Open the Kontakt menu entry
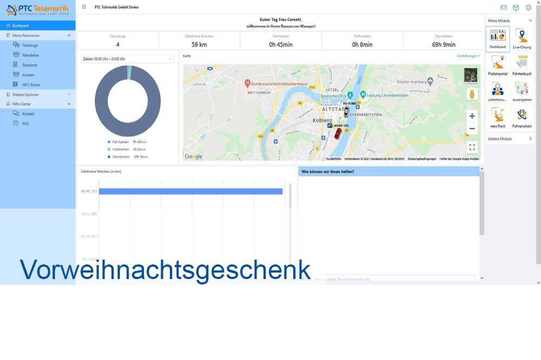Screen dimensions: 541x360 [x=28, y=114]
